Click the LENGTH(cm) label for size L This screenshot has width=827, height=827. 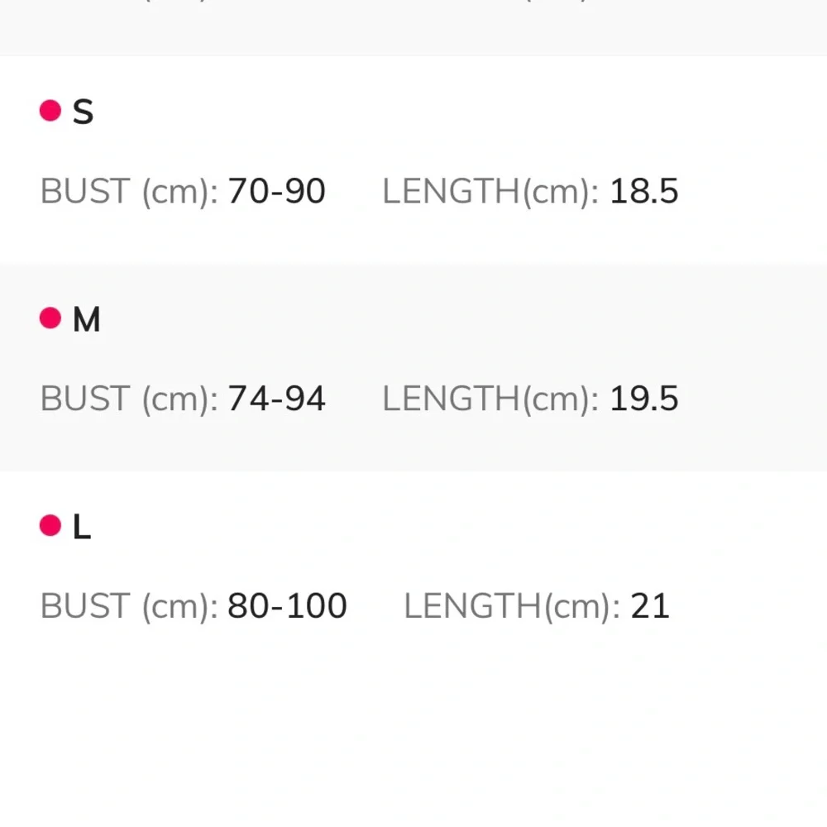[x=512, y=607]
